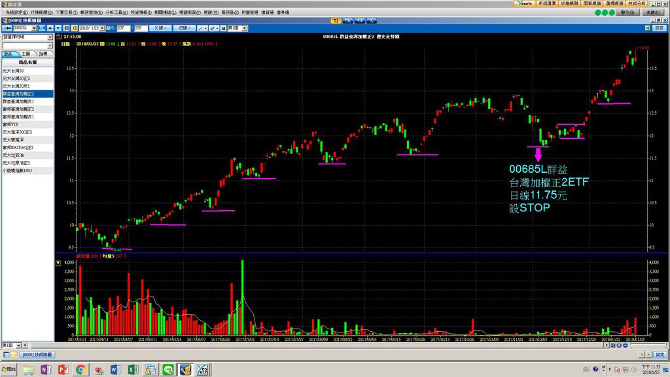Screen dimensions: 670x377
Task: Select 小道瓊指數1803 in product list
Action: tap(27, 171)
